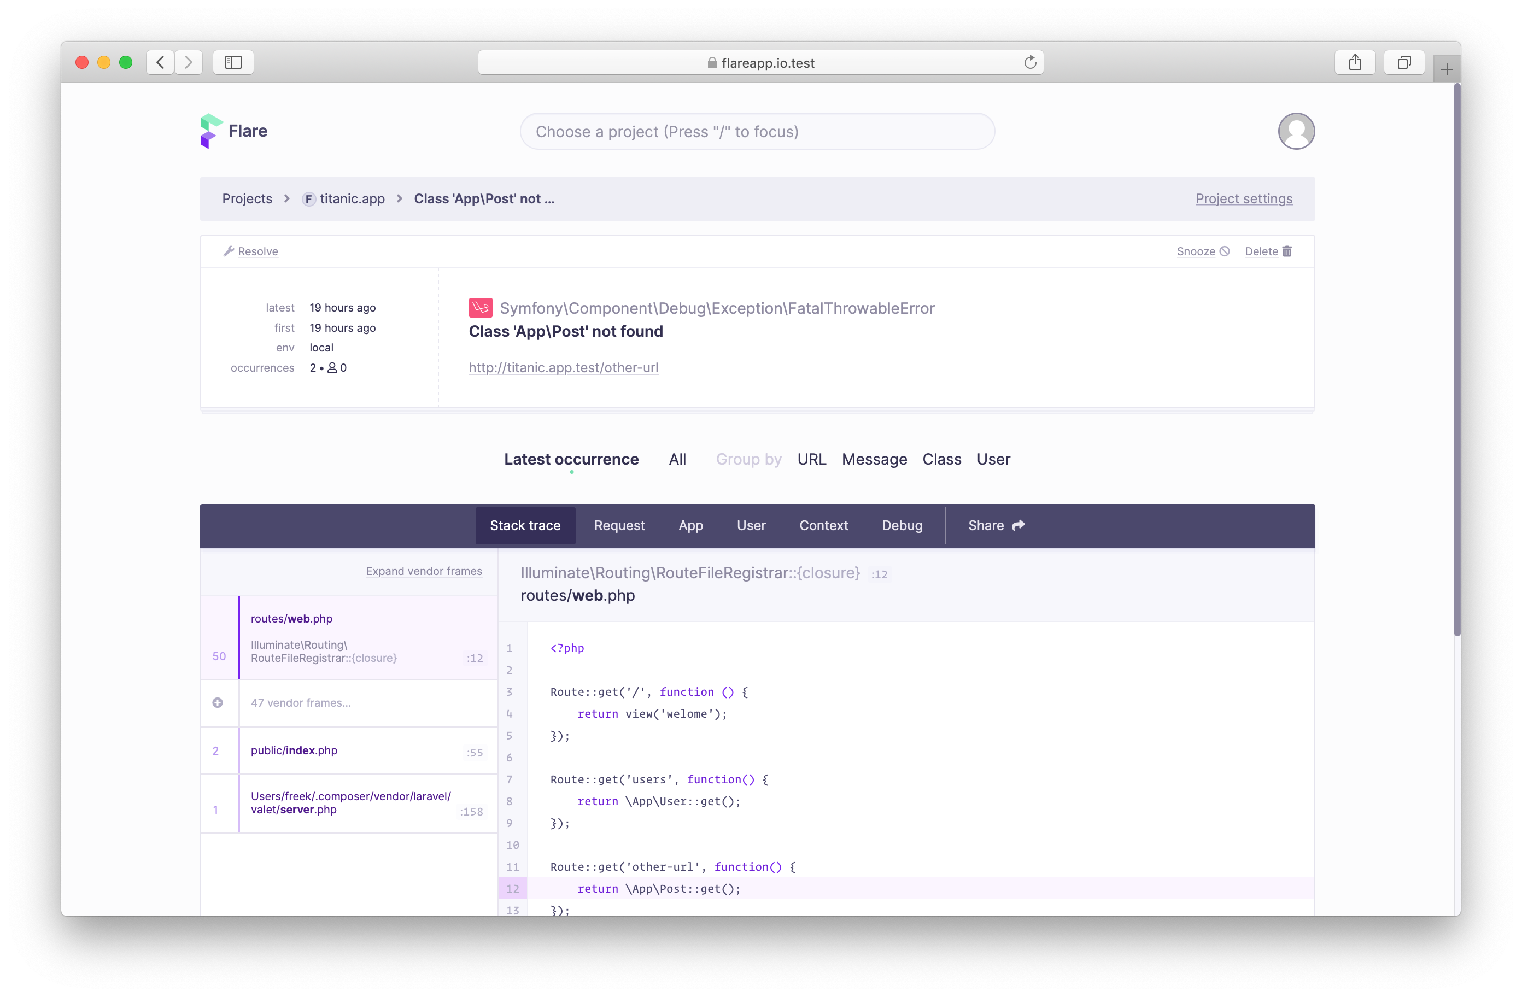Click the user avatar profile icon
This screenshot has width=1522, height=997.
pos(1296,131)
